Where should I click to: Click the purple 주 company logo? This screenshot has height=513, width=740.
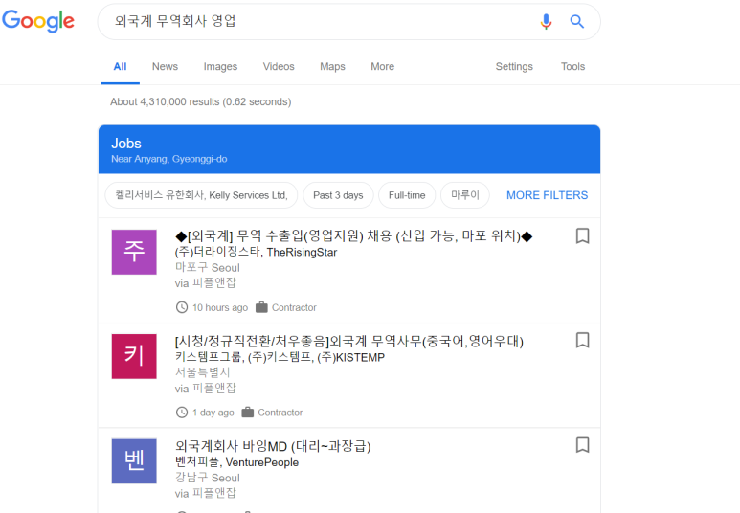pos(134,252)
